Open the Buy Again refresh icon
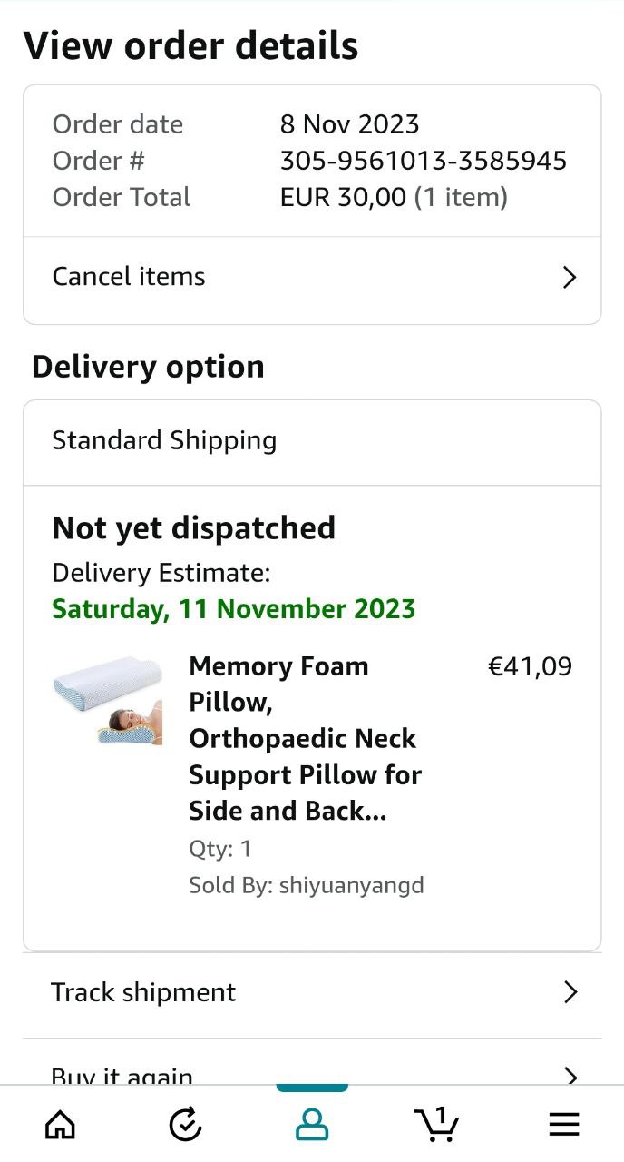The image size is (624, 1162). (186, 1126)
